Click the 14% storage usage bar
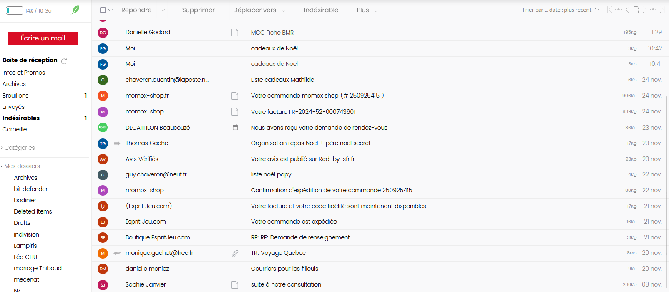The width and height of the screenshot is (669, 292). [x=15, y=10]
